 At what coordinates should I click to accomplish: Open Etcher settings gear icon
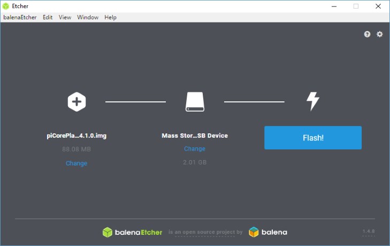379,34
